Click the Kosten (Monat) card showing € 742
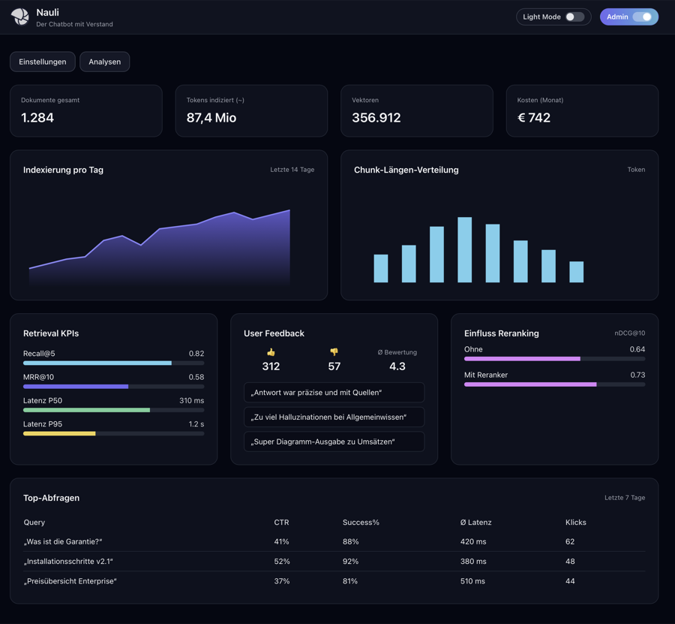The width and height of the screenshot is (675, 624). (x=583, y=110)
